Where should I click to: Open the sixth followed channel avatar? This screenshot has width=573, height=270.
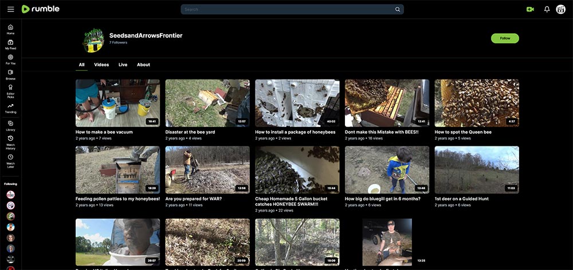(10, 248)
